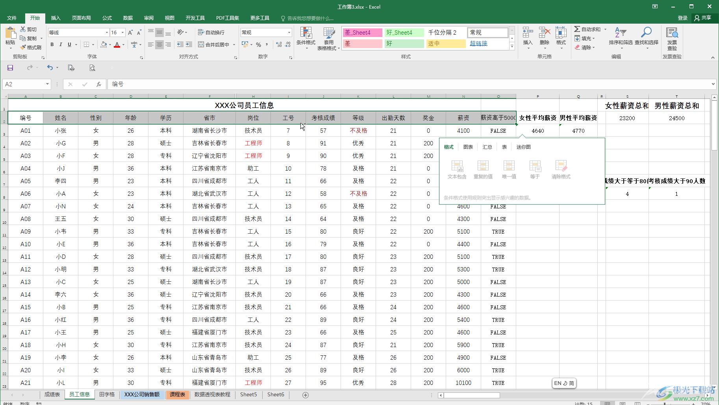Toggle italic formatting
The height and width of the screenshot is (405, 719).
click(x=61, y=45)
